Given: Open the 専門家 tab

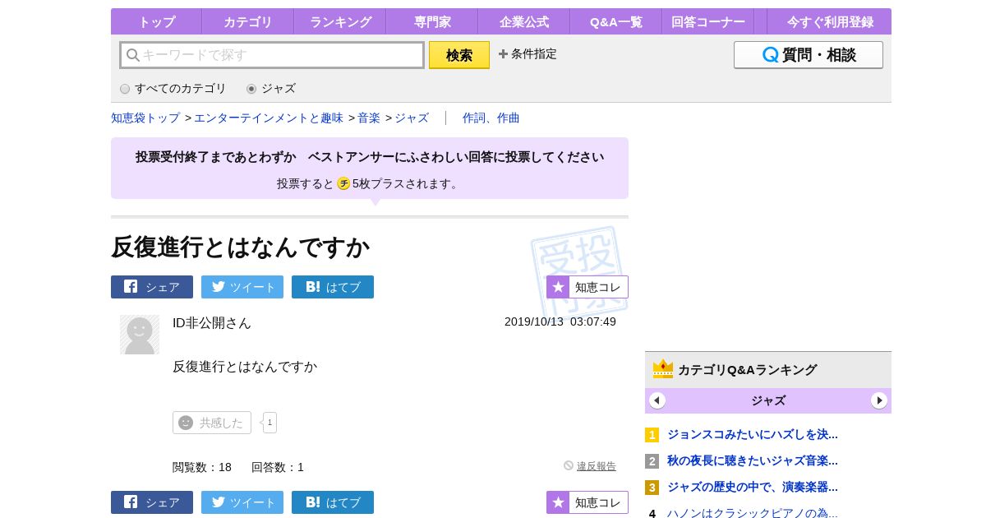Looking at the screenshot, I should [x=432, y=22].
